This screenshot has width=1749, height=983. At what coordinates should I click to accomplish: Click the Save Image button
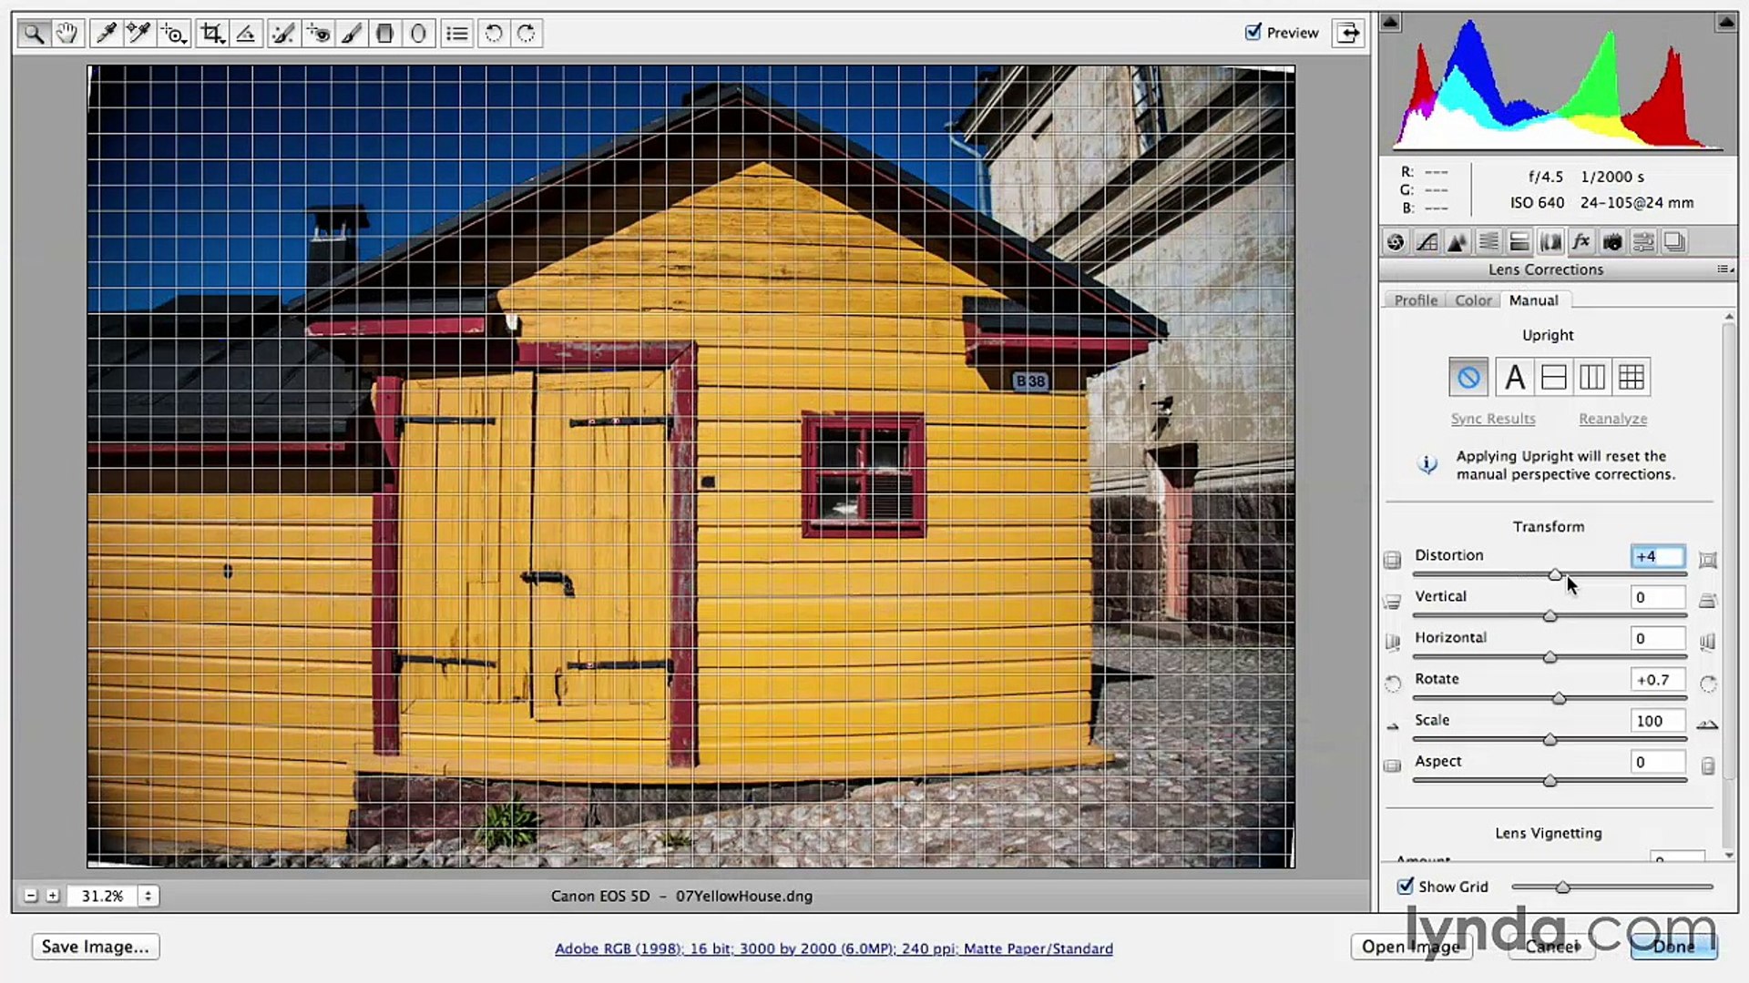point(95,947)
